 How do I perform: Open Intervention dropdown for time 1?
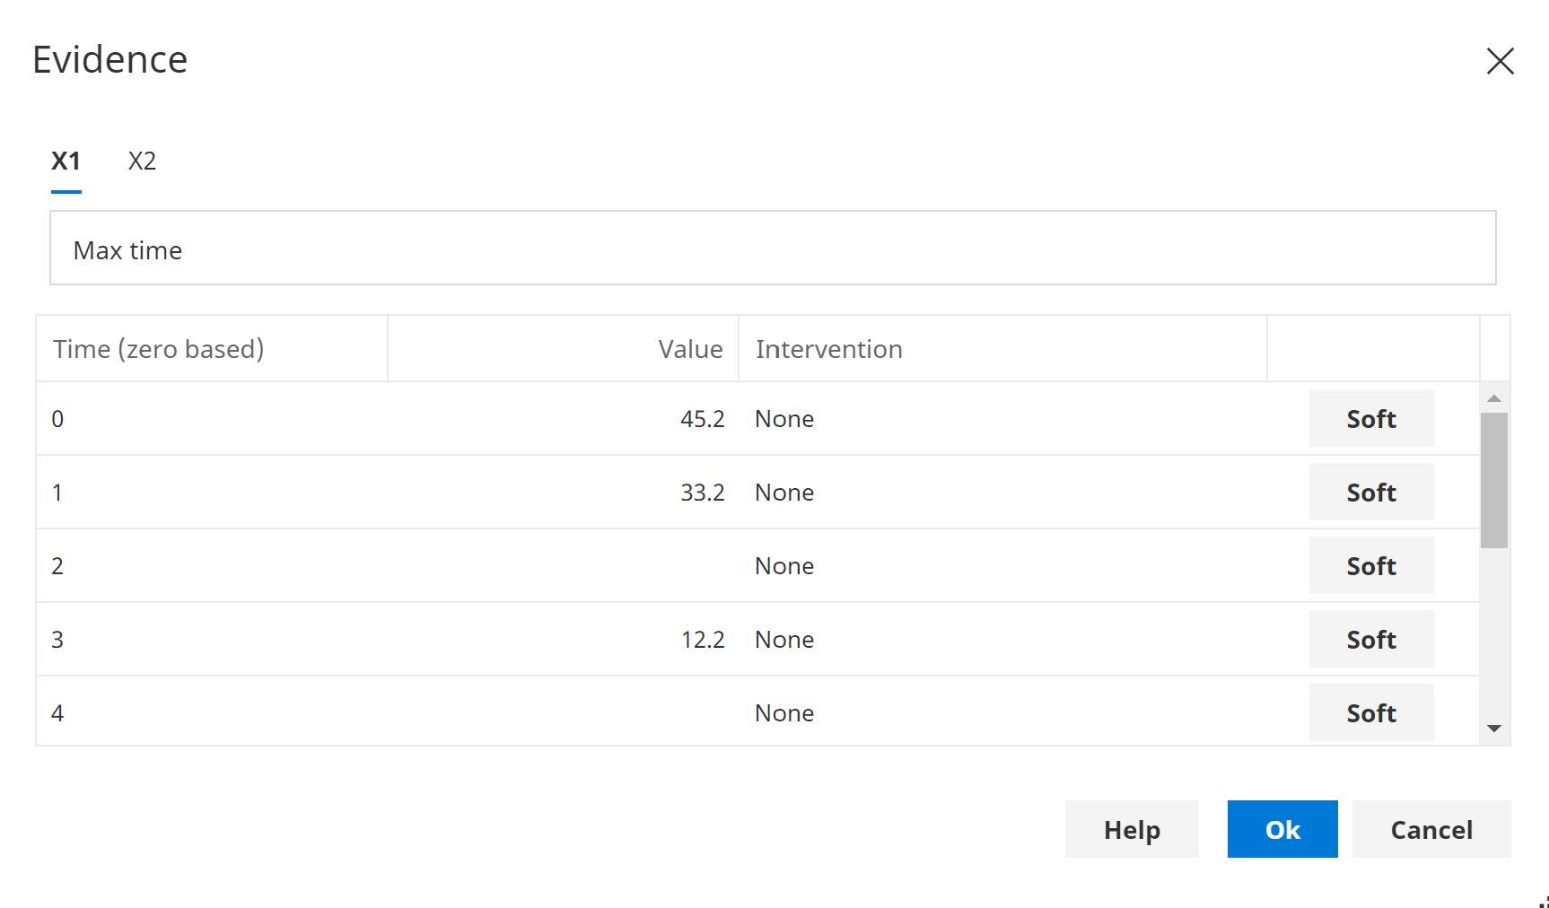tap(1001, 493)
